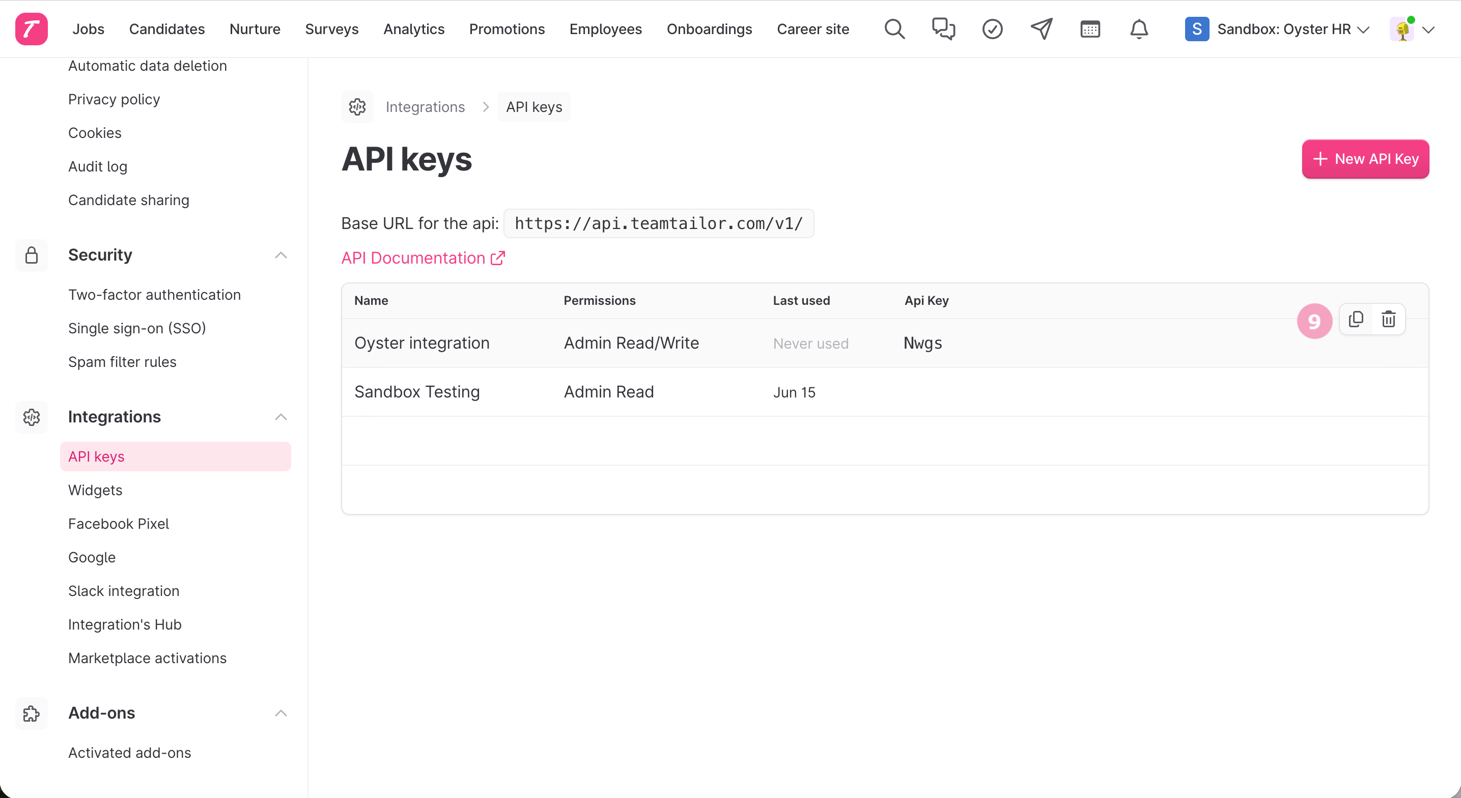The width and height of the screenshot is (1461, 798).
Task: Open the user profile dropdown arrow
Action: [x=1428, y=30]
